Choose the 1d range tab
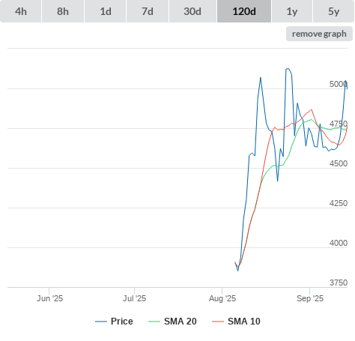 [106, 11]
